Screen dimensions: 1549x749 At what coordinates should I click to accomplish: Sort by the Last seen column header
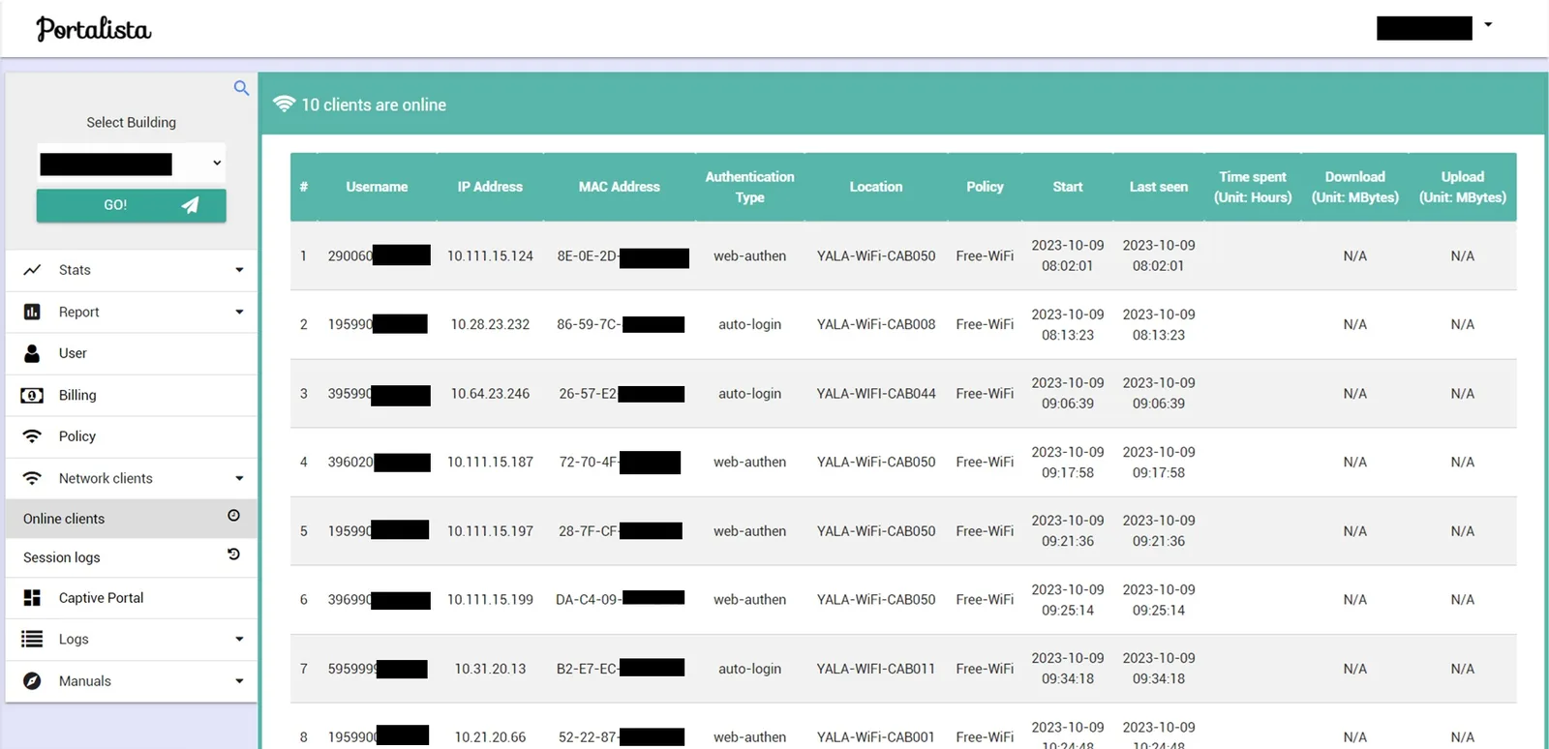1159,187
